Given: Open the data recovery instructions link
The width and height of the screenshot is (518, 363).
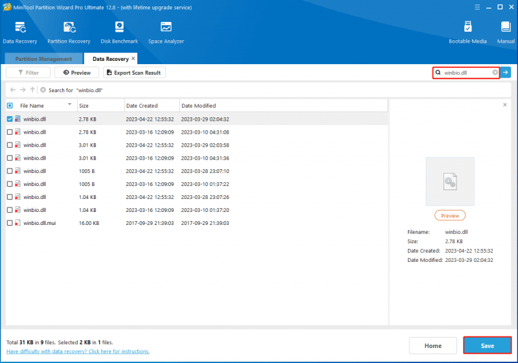Looking at the screenshot, I should (x=78, y=351).
